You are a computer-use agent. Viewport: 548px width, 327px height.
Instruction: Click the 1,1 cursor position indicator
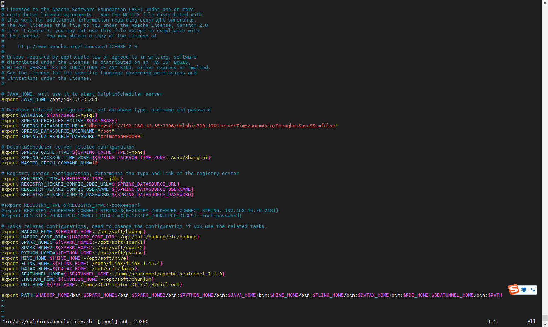pyautogui.click(x=492, y=321)
